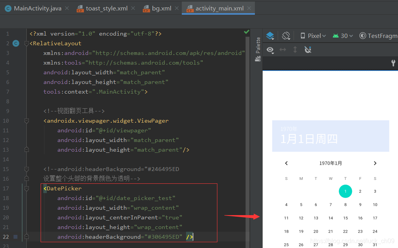Close the MainActivity.java tab
Screen dimensions: 398x248
point(67,9)
